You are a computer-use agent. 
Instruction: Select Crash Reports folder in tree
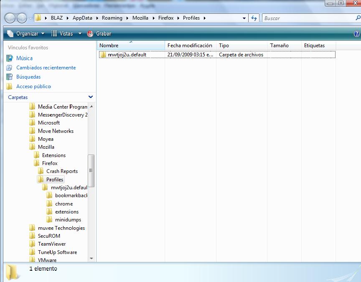point(62,171)
